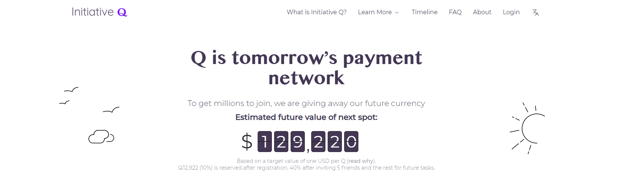Click the bird drawing directly above the cloud
The image size is (622, 176).
click(x=111, y=110)
